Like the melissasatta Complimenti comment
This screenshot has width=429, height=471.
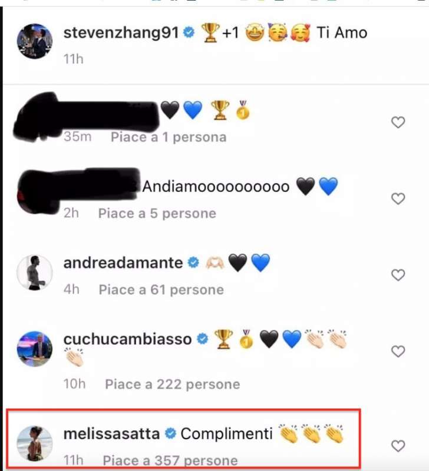click(398, 446)
